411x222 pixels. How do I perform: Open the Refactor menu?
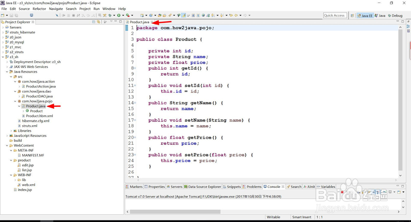pos(39,9)
